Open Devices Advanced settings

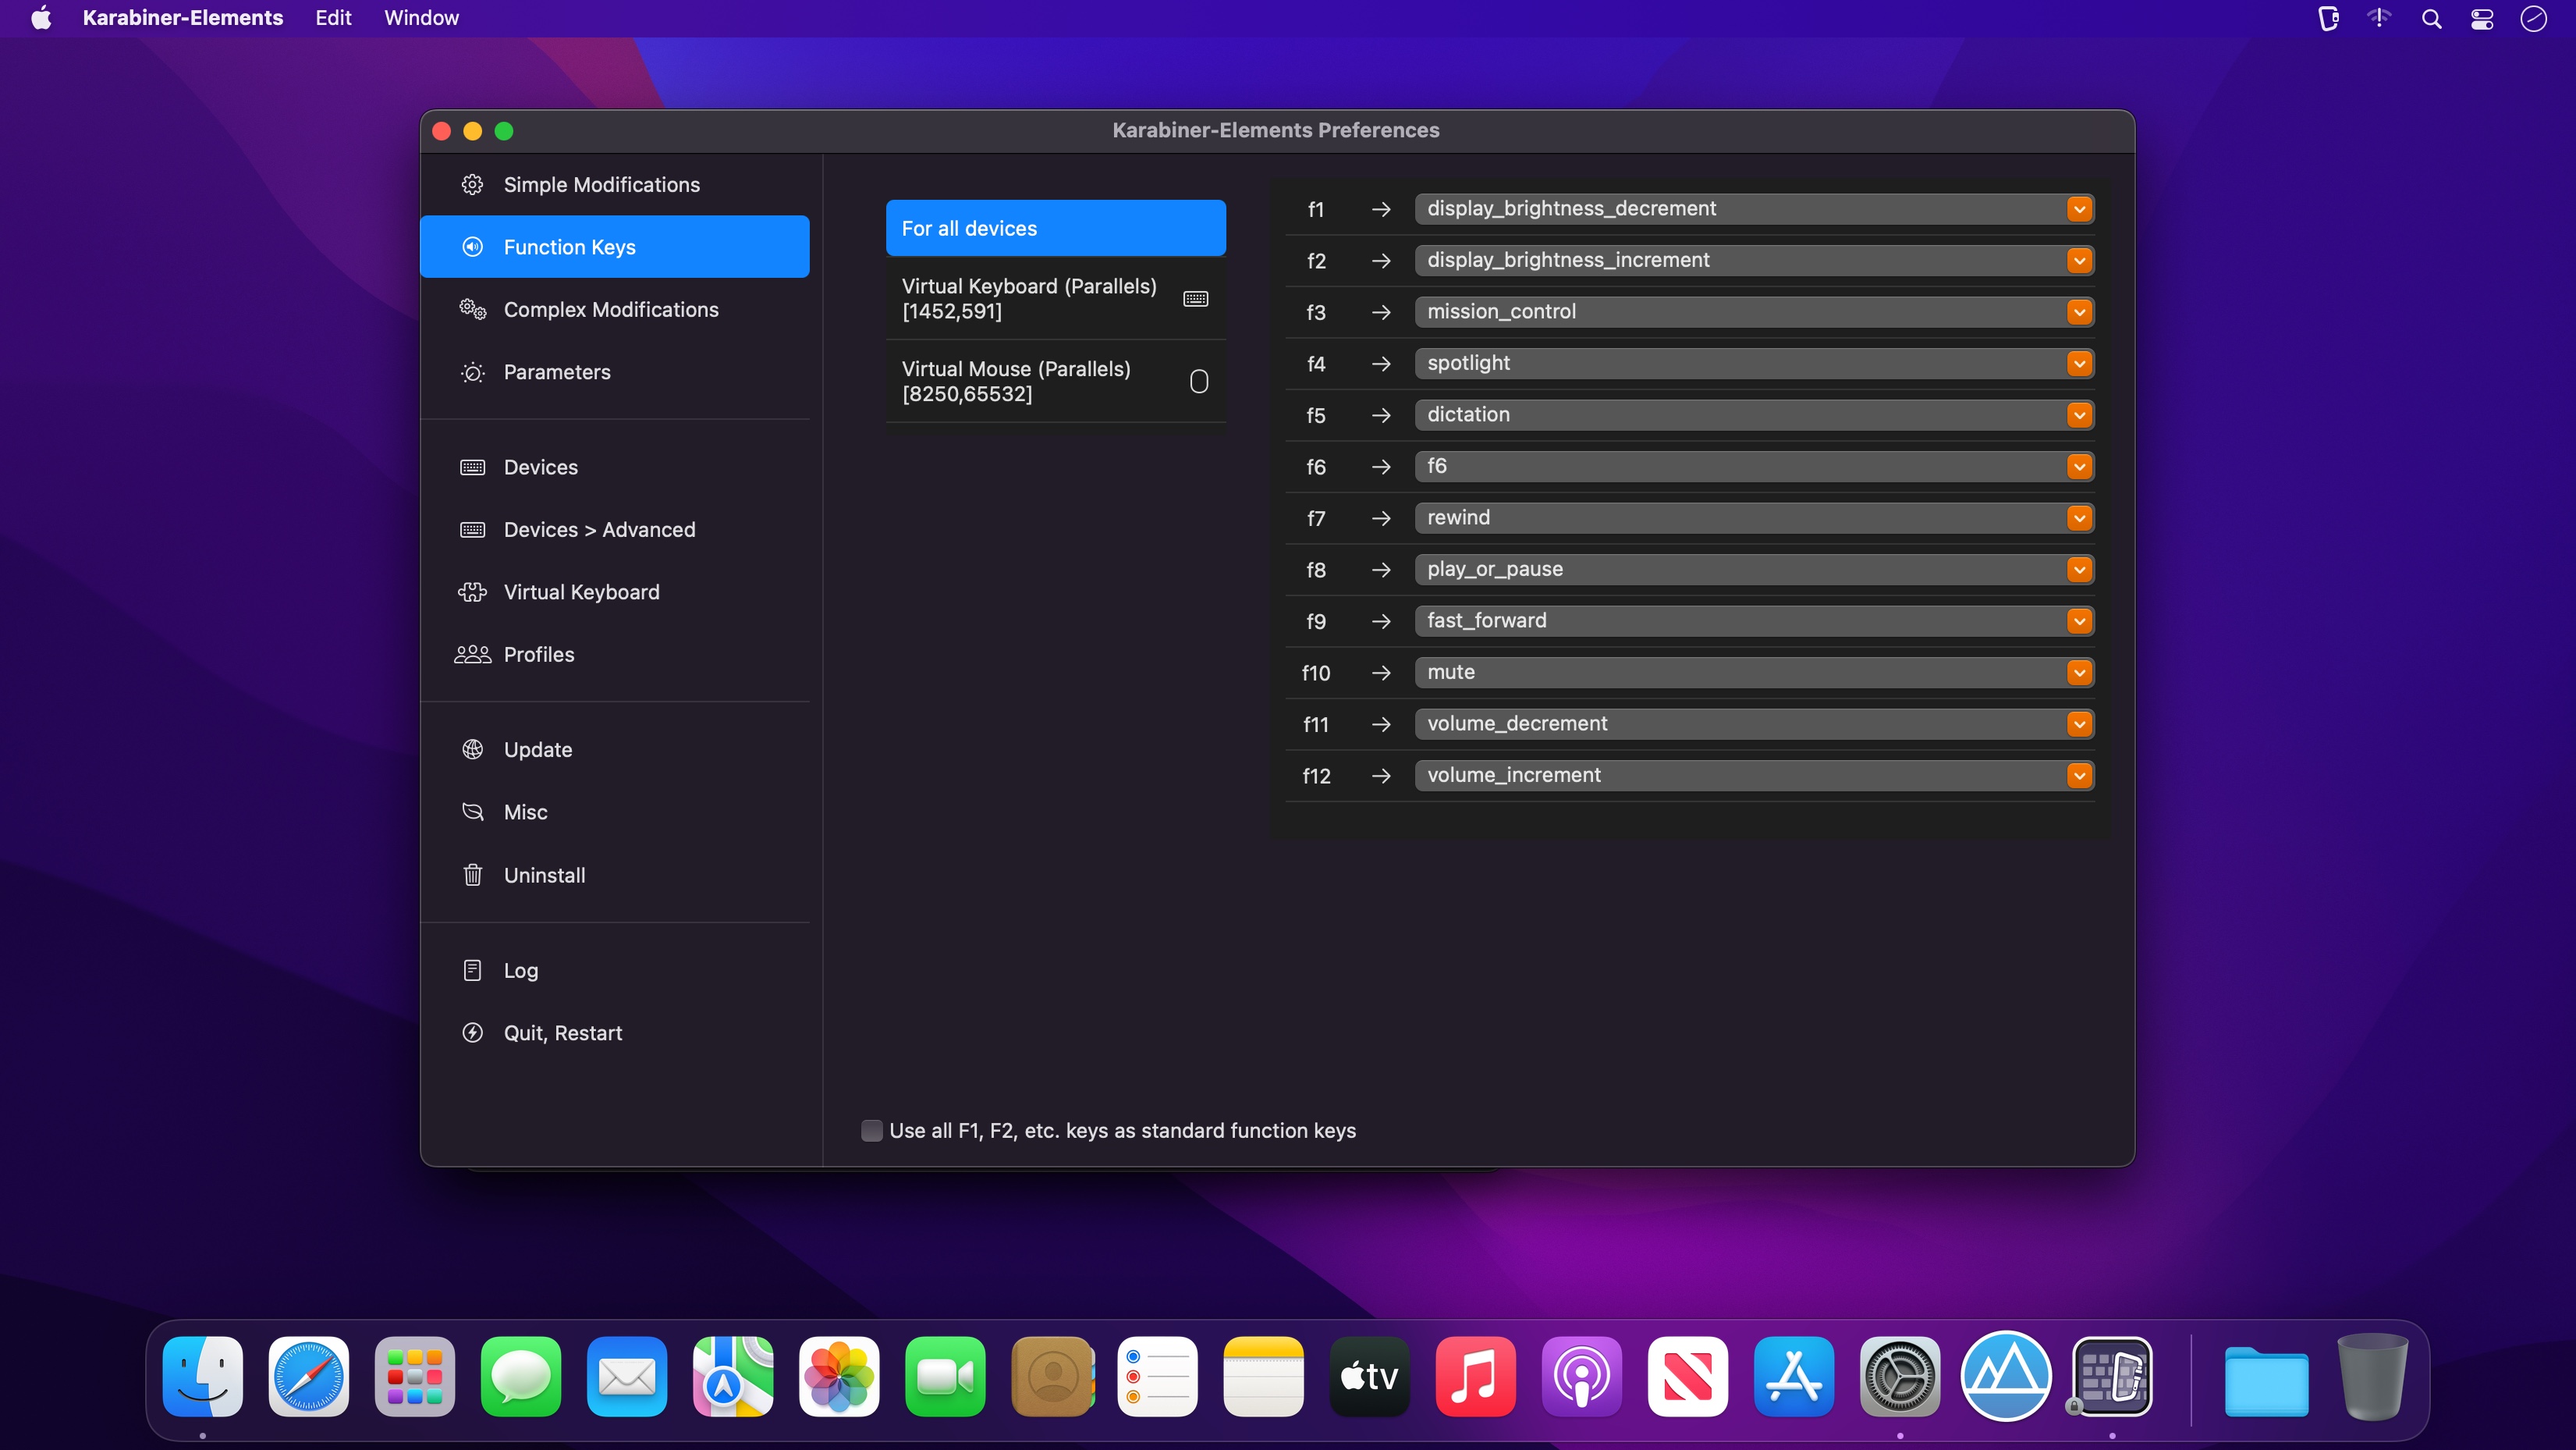[x=600, y=529]
